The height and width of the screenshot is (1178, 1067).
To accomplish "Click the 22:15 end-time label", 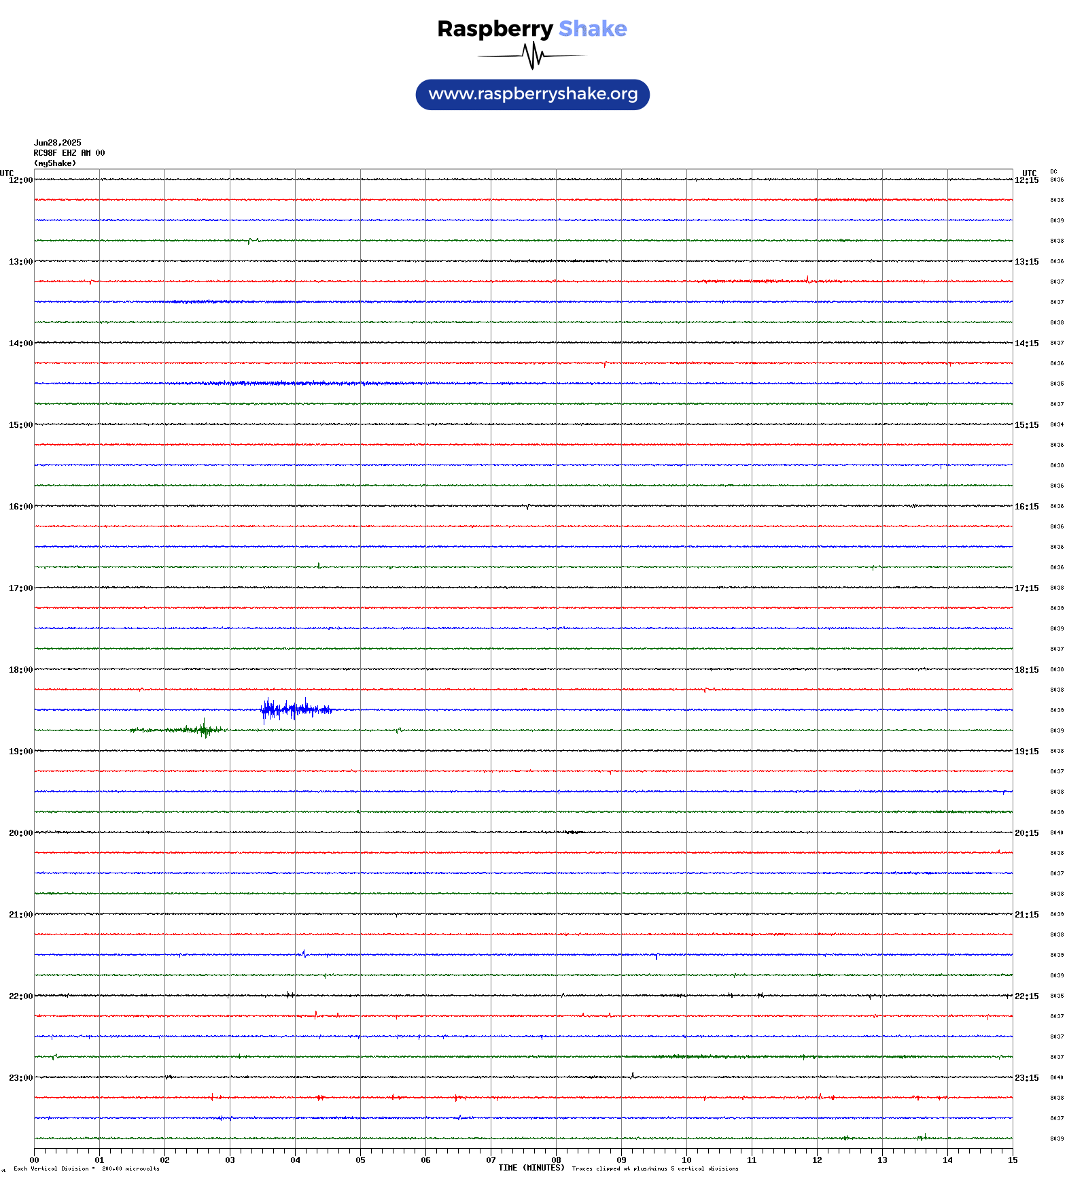I will tap(1027, 996).
